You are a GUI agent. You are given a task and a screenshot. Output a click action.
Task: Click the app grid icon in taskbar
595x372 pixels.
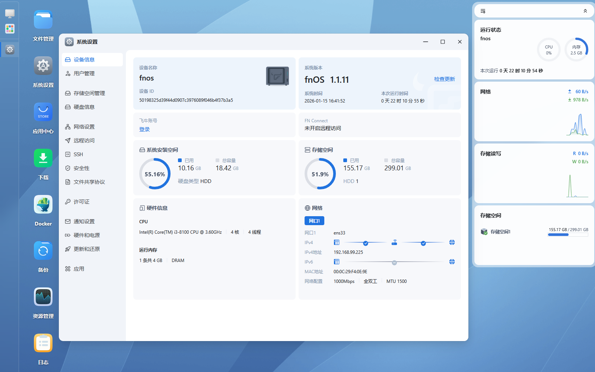(x=10, y=29)
